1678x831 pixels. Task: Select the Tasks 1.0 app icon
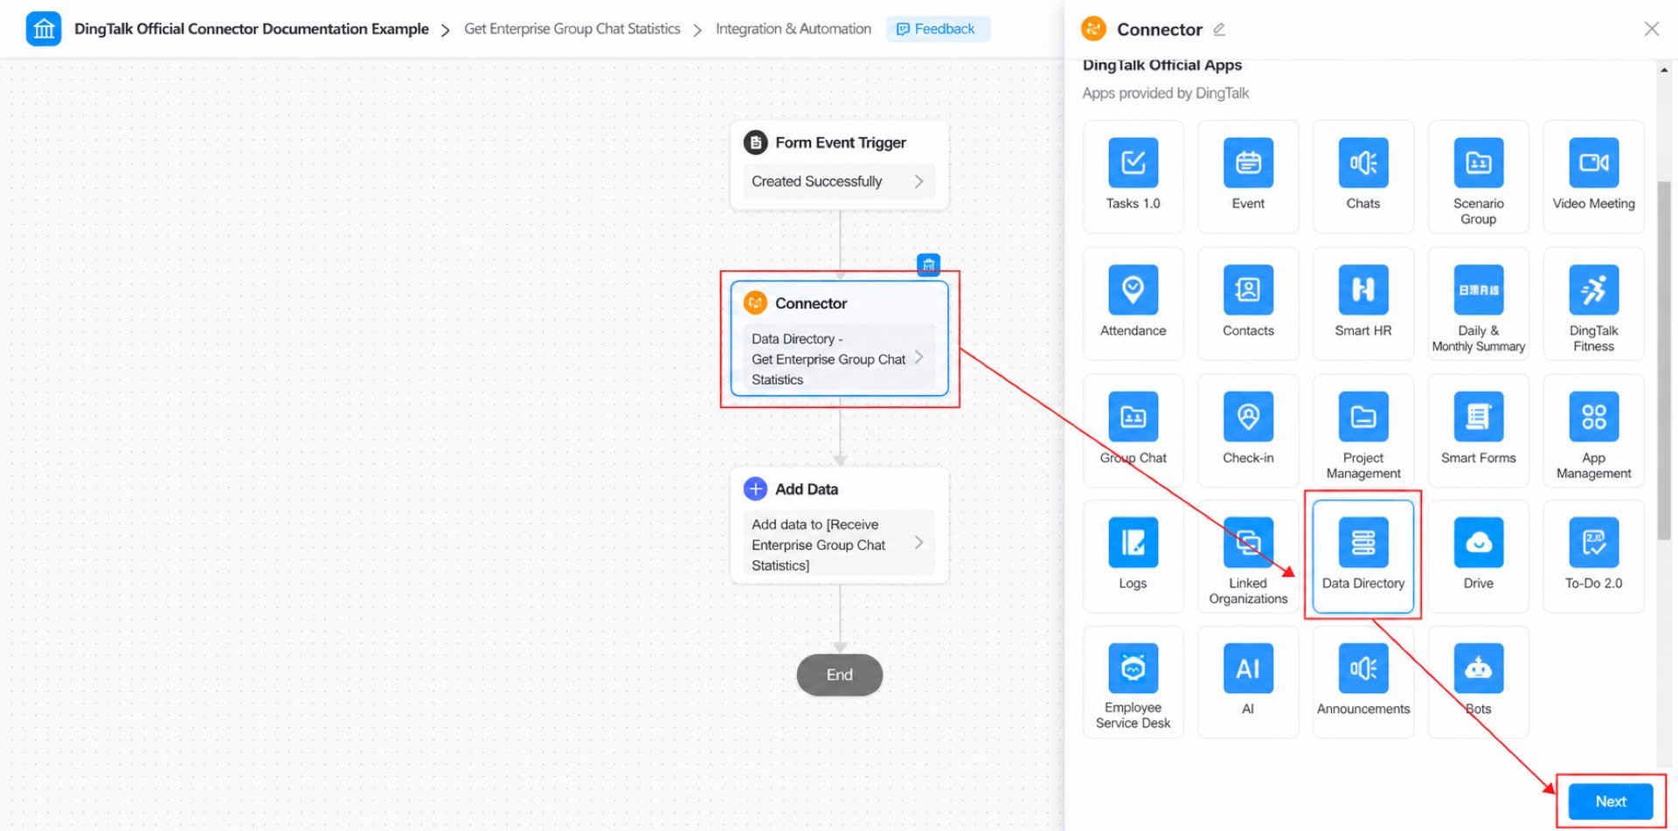click(1133, 177)
